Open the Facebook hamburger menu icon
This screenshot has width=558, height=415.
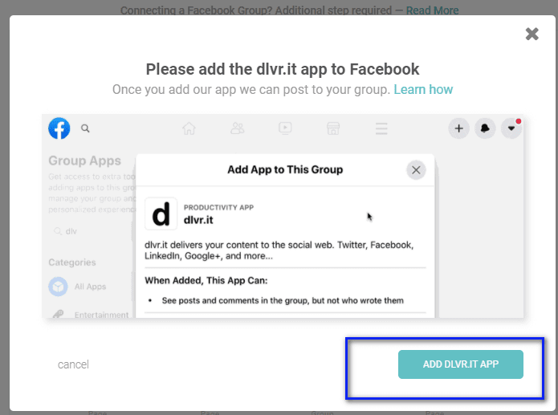[381, 128]
